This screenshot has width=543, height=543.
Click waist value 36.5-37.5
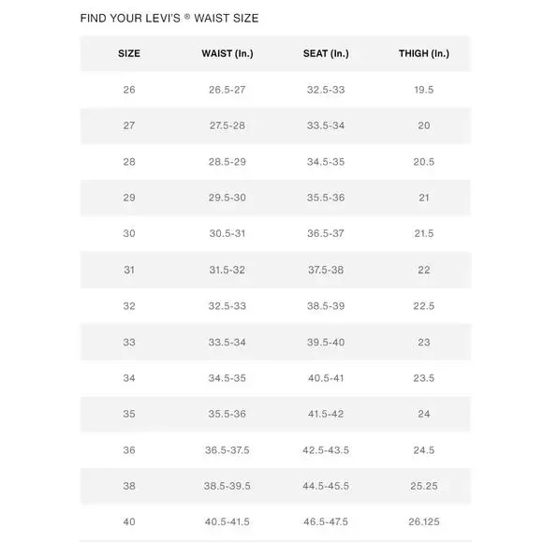pos(227,450)
